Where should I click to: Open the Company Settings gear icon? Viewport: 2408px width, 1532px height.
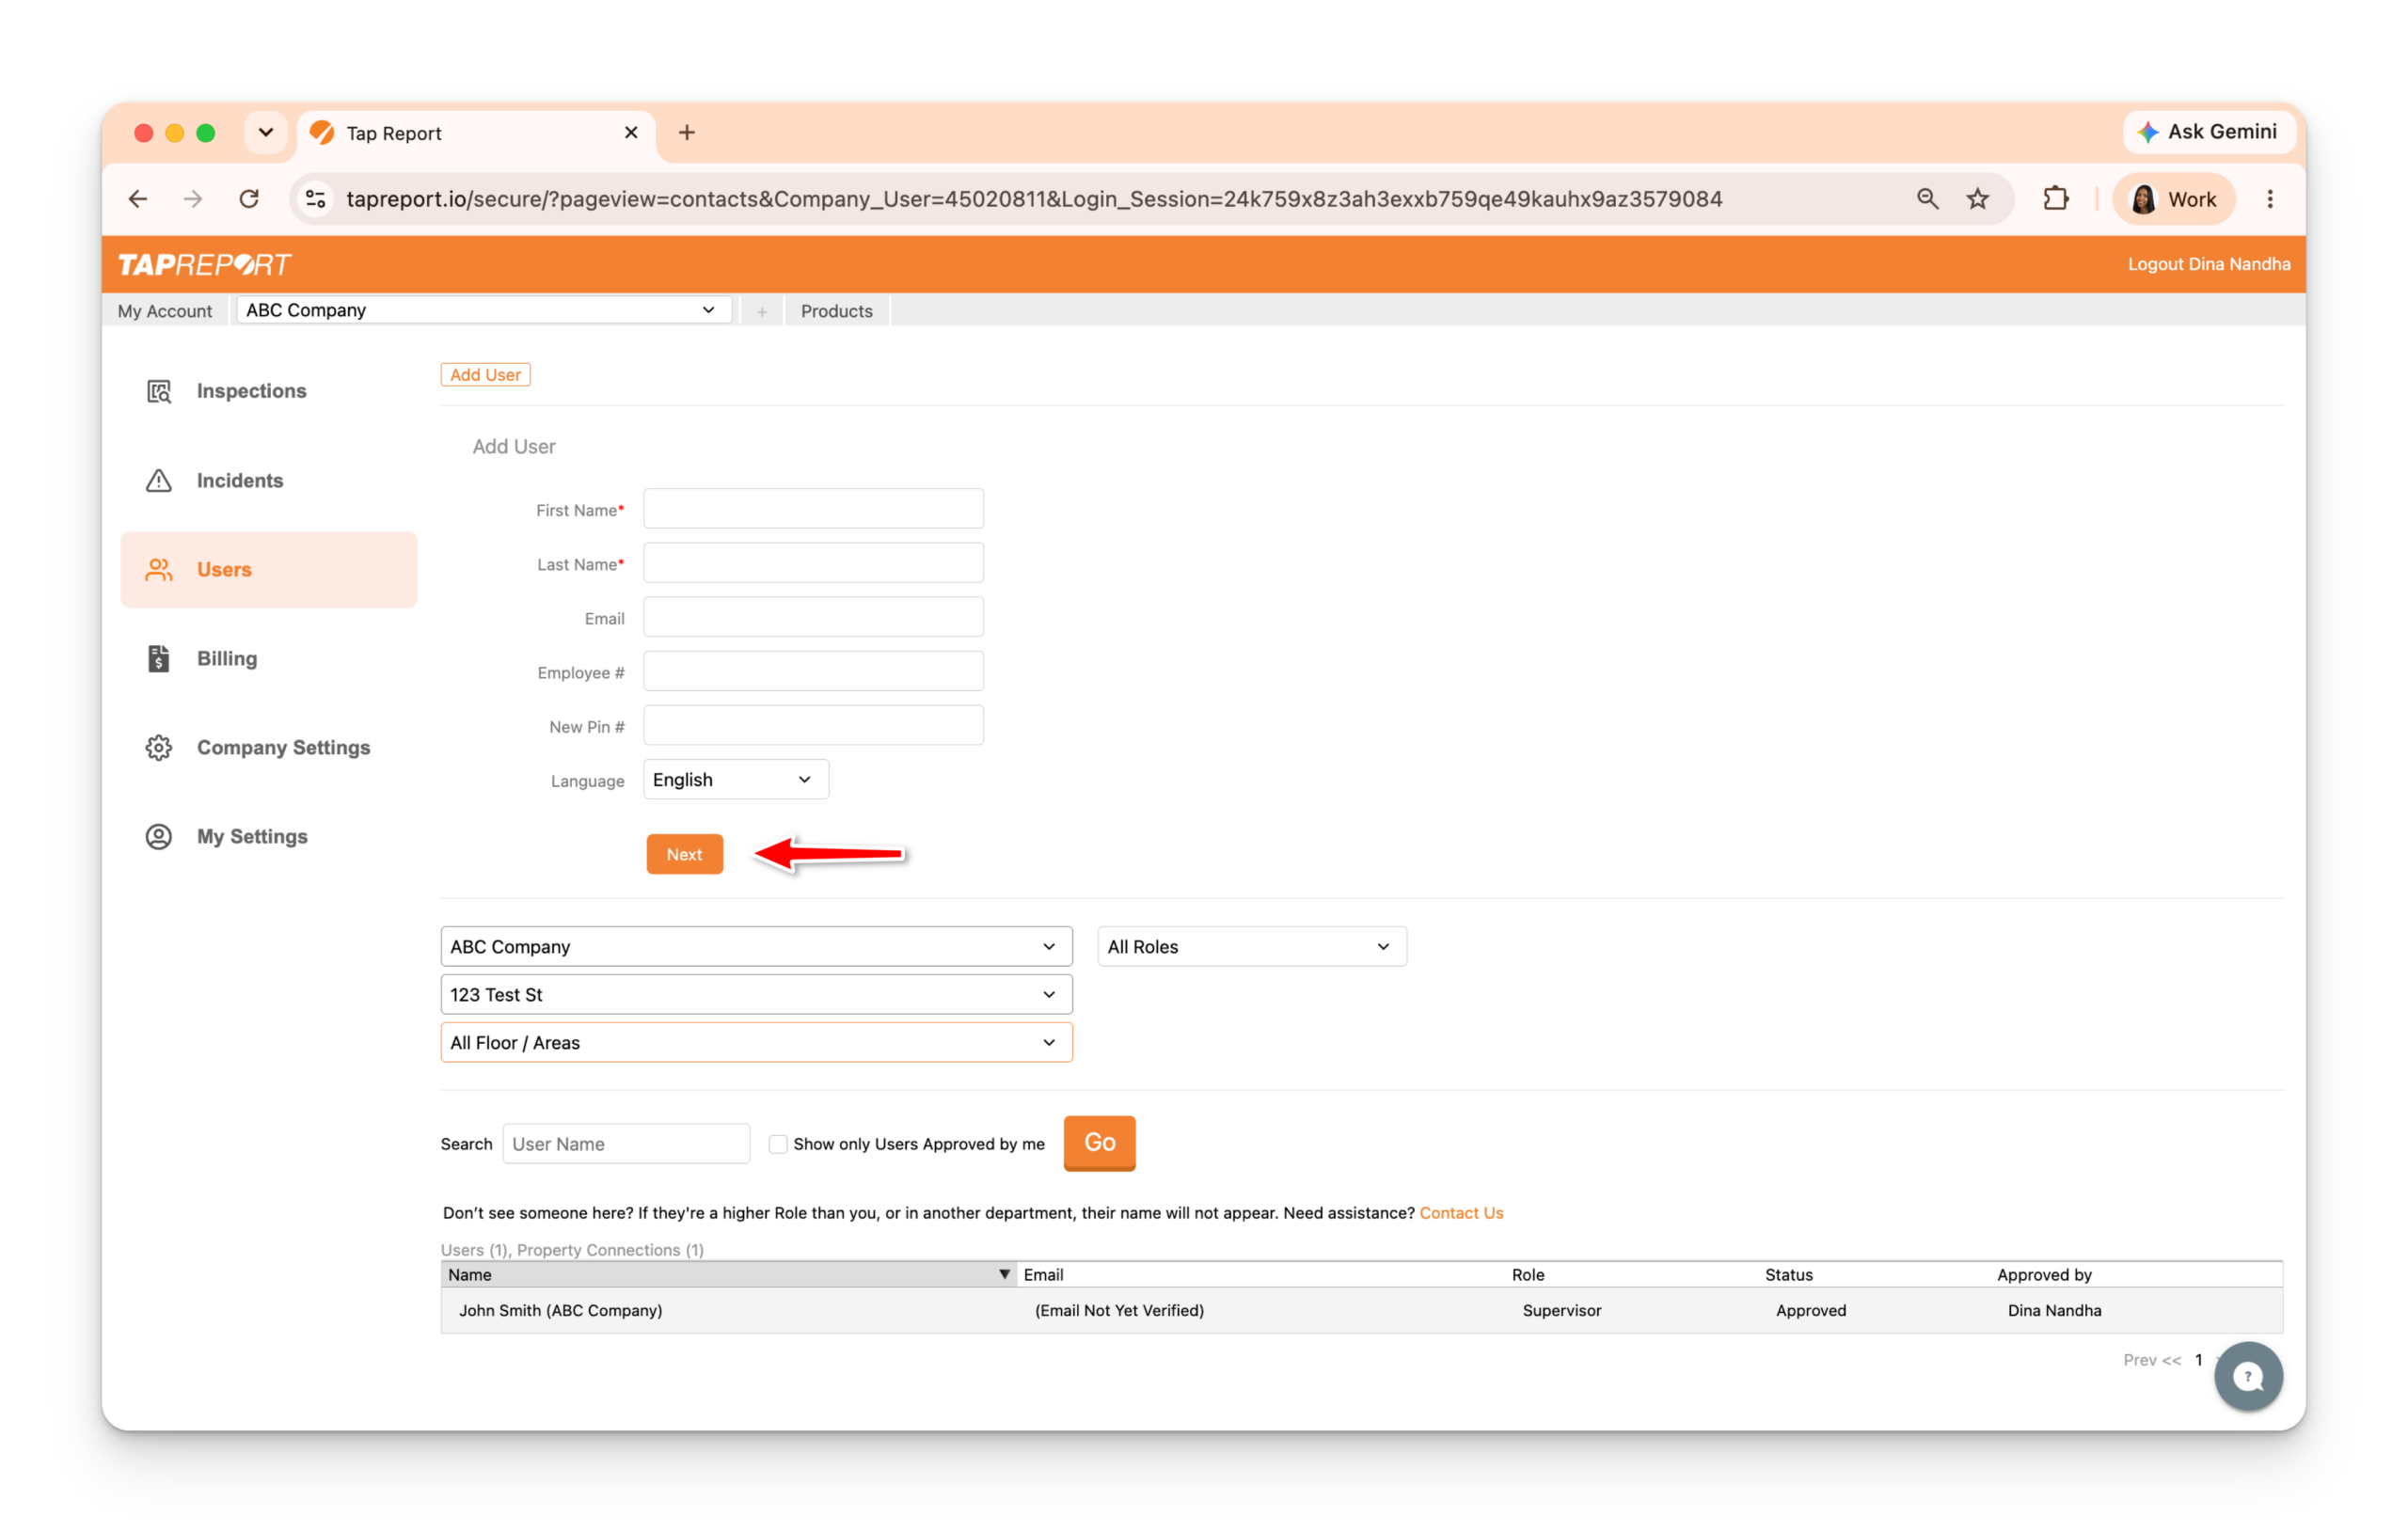(159, 748)
